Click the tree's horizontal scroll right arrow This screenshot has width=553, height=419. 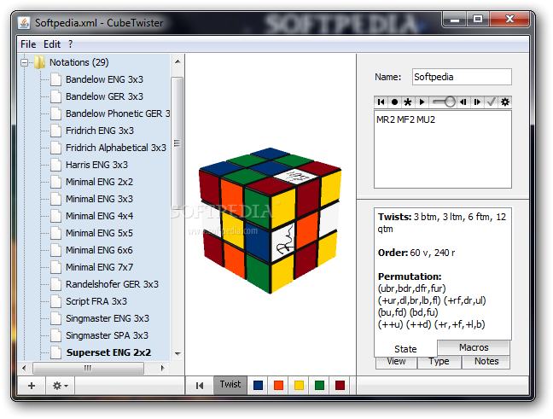click(162, 368)
